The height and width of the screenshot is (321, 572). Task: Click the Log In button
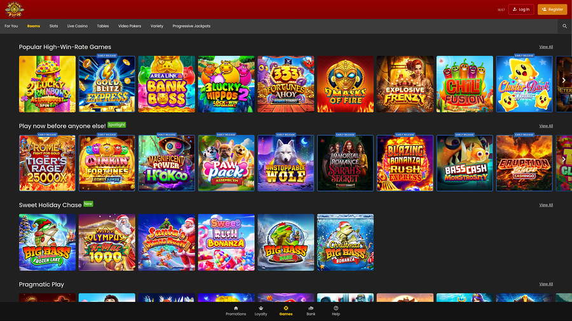click(x=521, y=10)
